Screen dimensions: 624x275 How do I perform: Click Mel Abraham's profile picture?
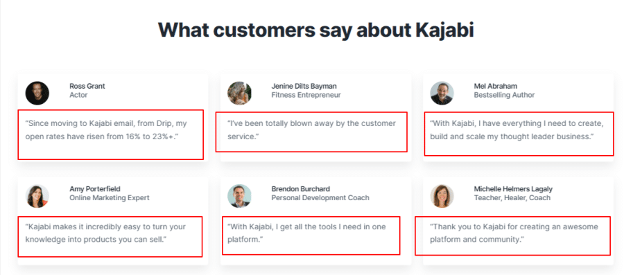pos(442,94)
